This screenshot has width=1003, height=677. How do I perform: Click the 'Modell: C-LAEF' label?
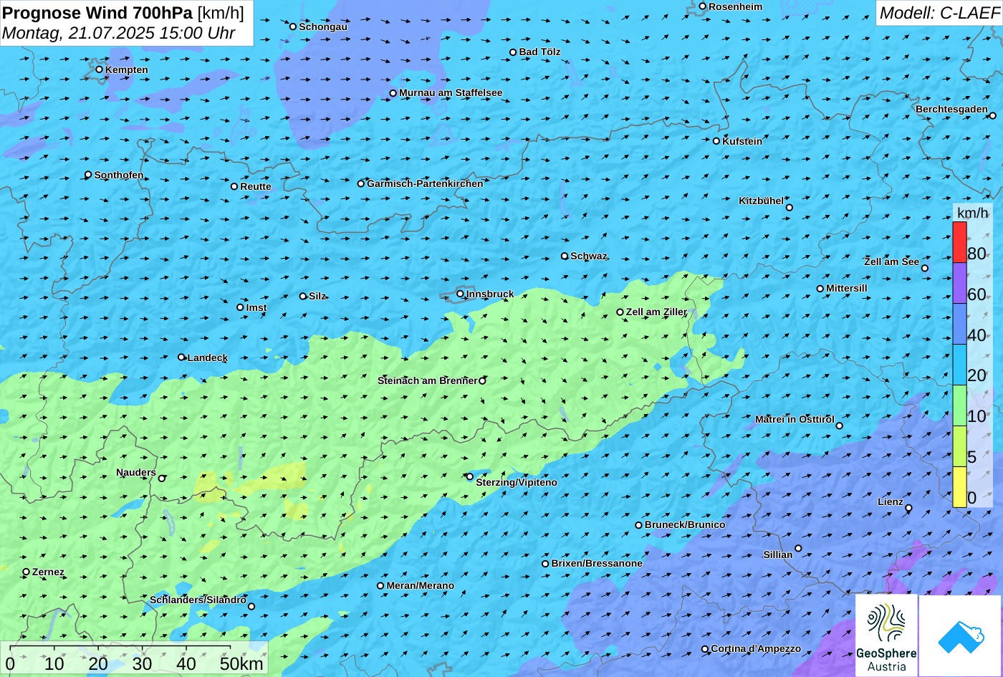[939, 12]
